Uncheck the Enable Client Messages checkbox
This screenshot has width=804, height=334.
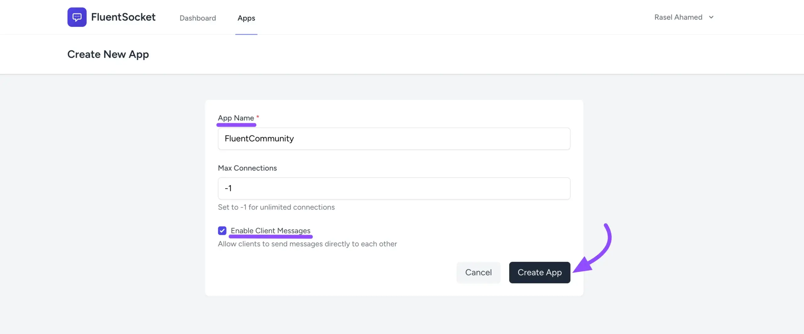[222, 231]
